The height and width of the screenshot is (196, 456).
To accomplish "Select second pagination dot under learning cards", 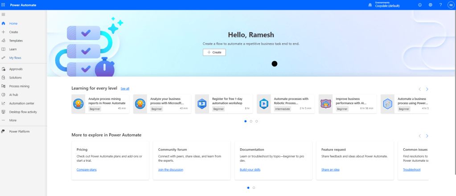I will pos(251,121).
